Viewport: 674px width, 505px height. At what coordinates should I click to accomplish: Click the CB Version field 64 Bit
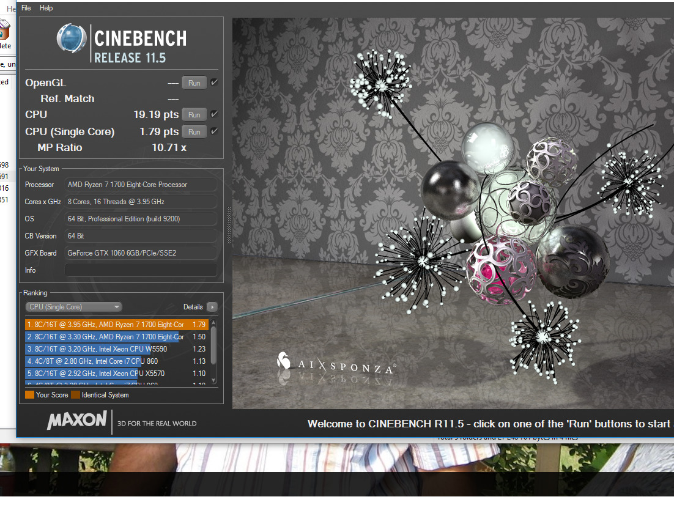coord(141,236)
